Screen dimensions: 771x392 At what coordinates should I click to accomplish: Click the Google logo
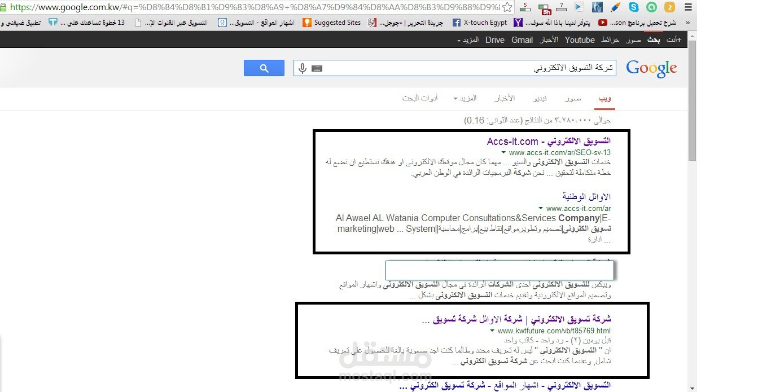point(651,69)
